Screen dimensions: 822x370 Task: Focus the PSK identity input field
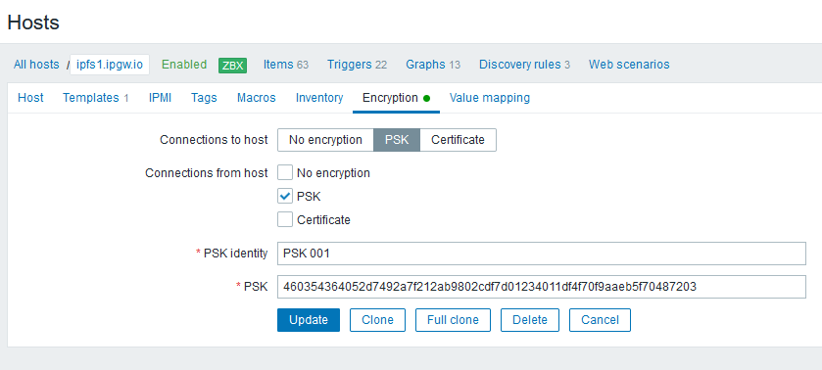tap(542, 254)
